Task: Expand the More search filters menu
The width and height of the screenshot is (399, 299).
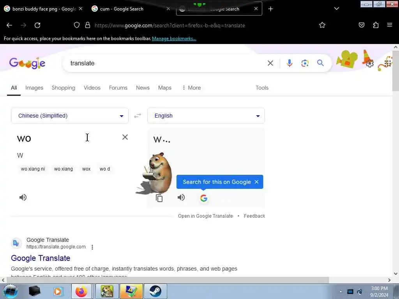Action: pos(191,88)
